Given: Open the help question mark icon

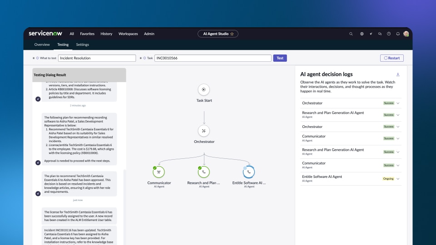Looking at the screenshot, I should (x=389, y=34).
